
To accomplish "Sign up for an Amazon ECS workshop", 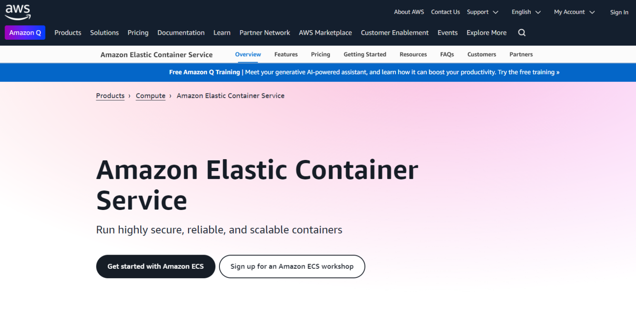I will click(x=292, y=266).
